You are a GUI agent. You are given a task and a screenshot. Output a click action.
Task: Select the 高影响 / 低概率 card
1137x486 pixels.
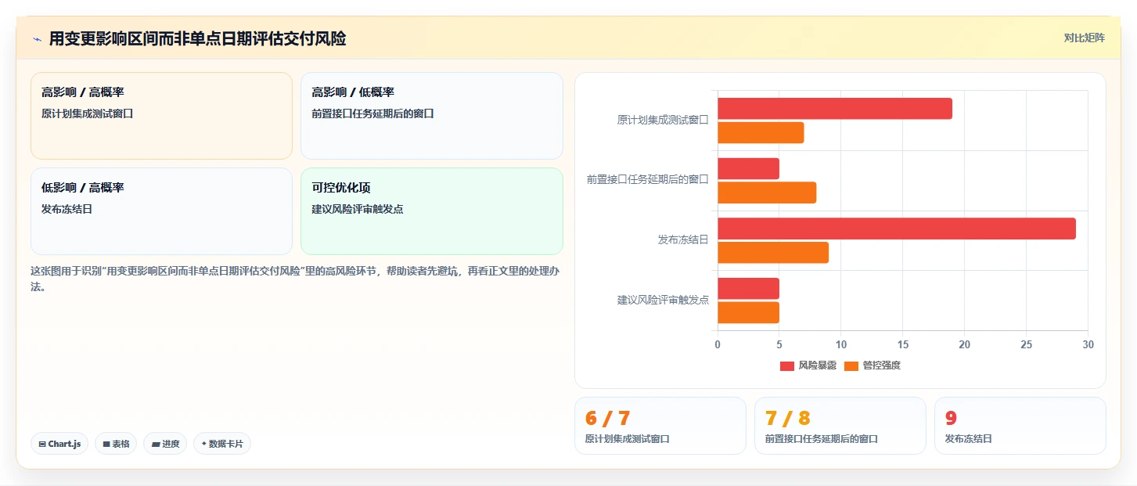pos(432,116)
